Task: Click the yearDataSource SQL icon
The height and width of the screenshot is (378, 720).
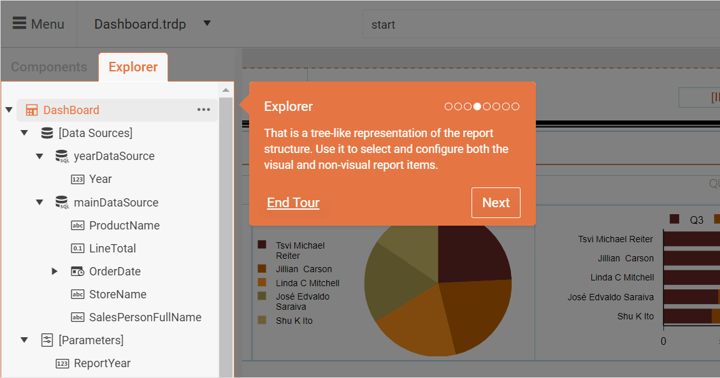Action: click(62, 156)
